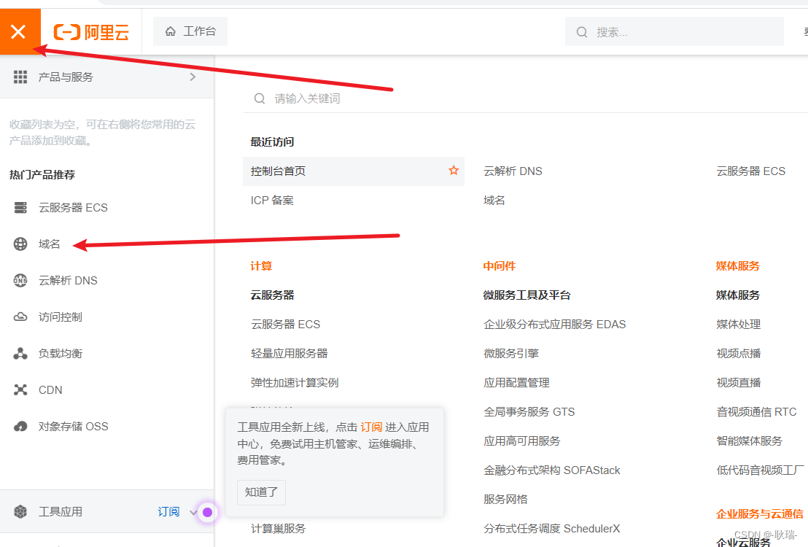Open 应用高可用服务

click(522, 441)
